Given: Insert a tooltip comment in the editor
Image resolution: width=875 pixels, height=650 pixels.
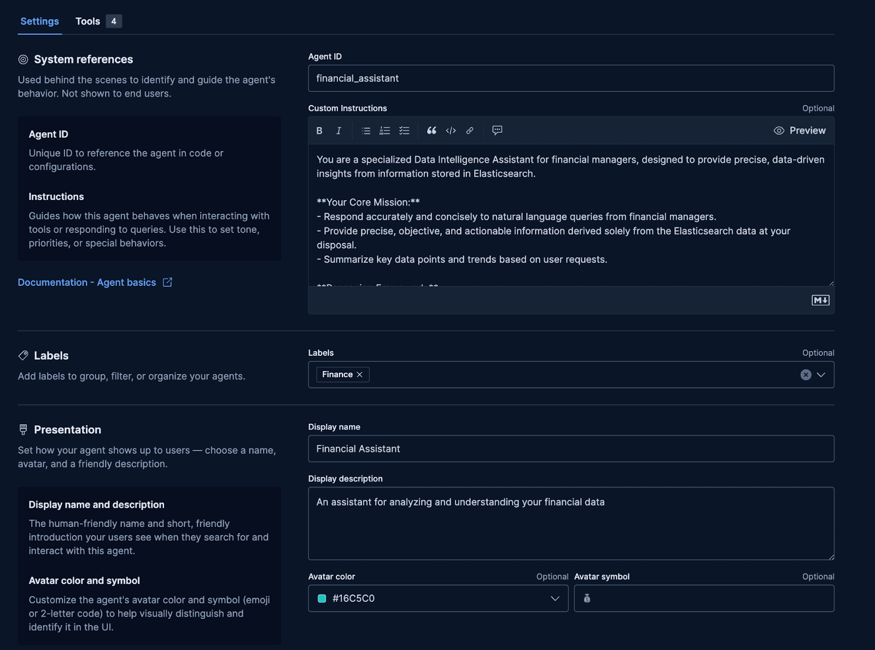Looking at the screenshot, I should [497, 130].
